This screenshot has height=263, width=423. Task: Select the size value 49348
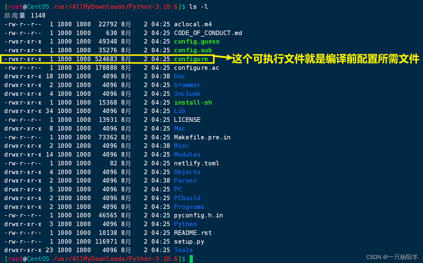tap(108, 42)
